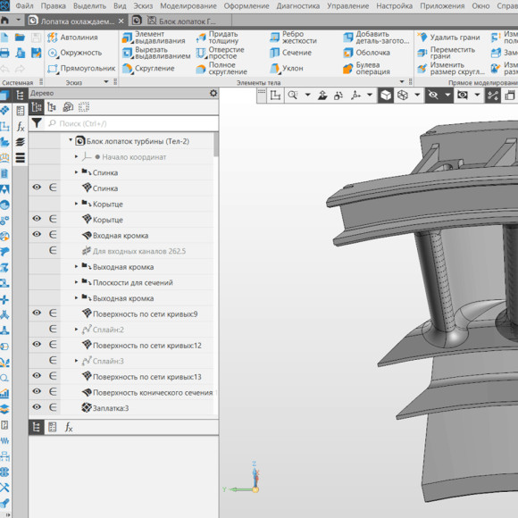Expand Плоскости для сечений folder
Viewport: 518px width, 518px height.
pyautogui.click(x=76, y=282)
